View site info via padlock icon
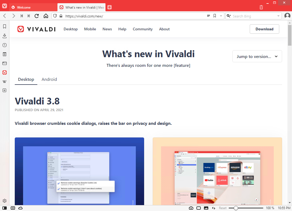 tap(61, 16)
